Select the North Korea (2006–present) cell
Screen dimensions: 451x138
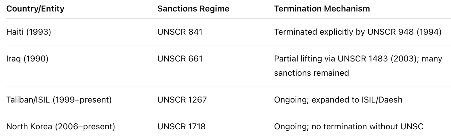coord(61,126)
